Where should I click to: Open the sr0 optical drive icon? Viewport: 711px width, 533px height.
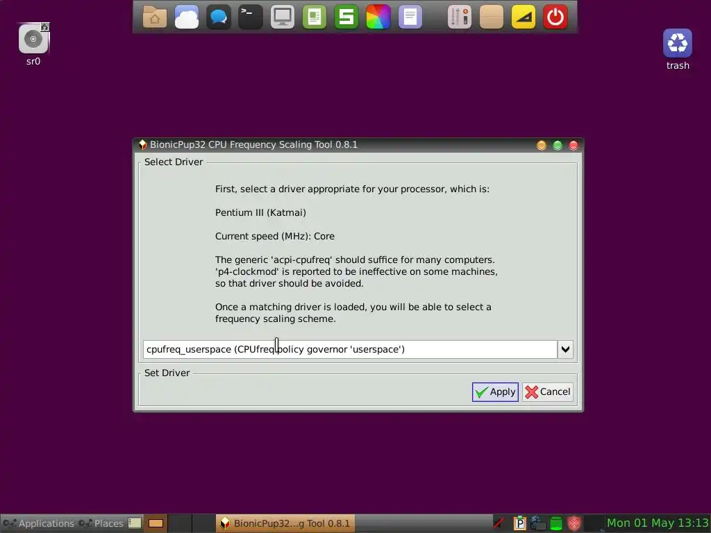pyautogui.click(x=33, y=39)
